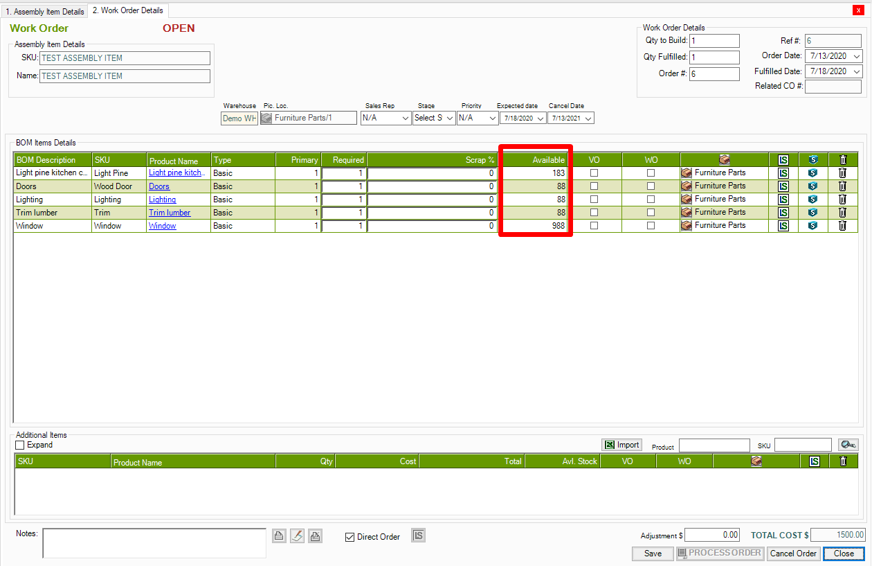872x566 pixels.
Task: Expand the Stage dropdown
Action: pos(433,118)
